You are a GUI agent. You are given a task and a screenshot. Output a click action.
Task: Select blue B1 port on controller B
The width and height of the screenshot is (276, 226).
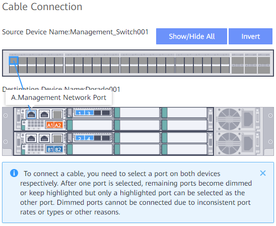pyautogui.click(x=50, y=149)
